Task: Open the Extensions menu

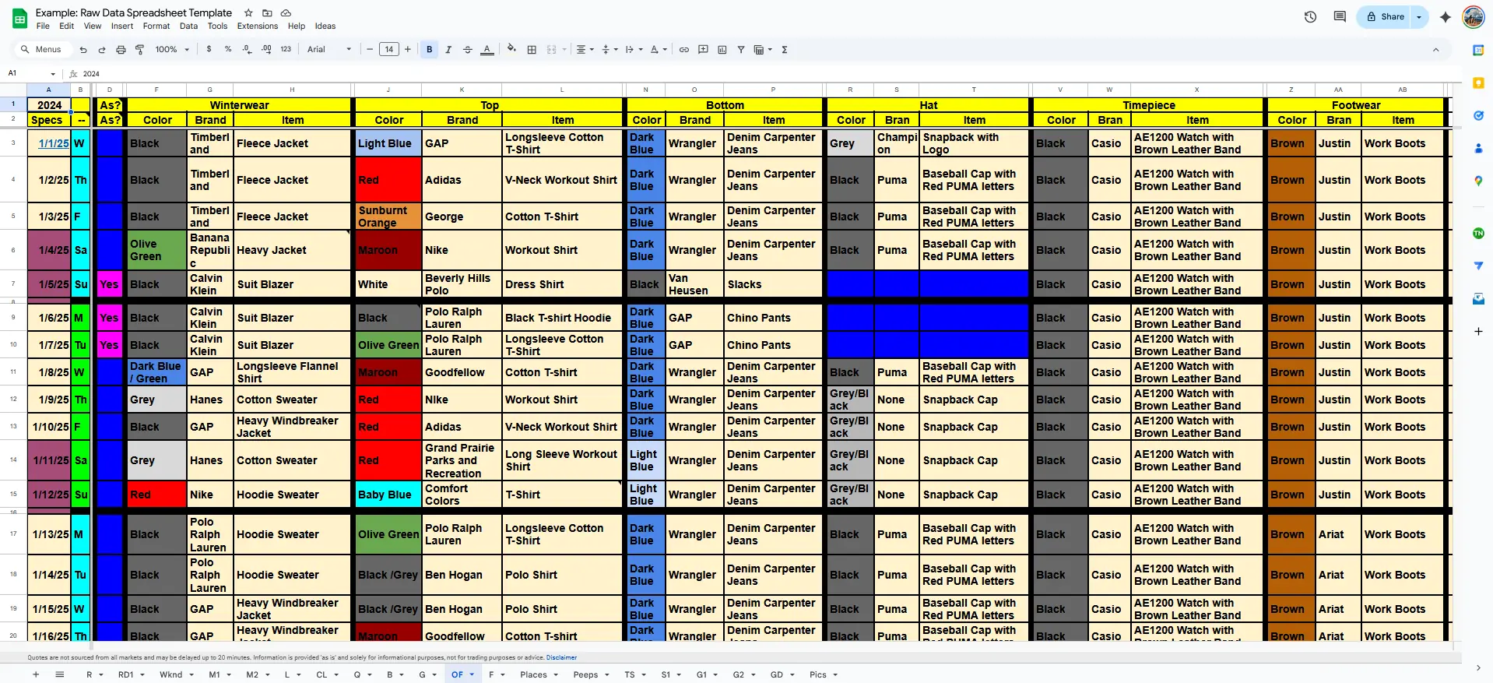Action: tap(257, 26)
